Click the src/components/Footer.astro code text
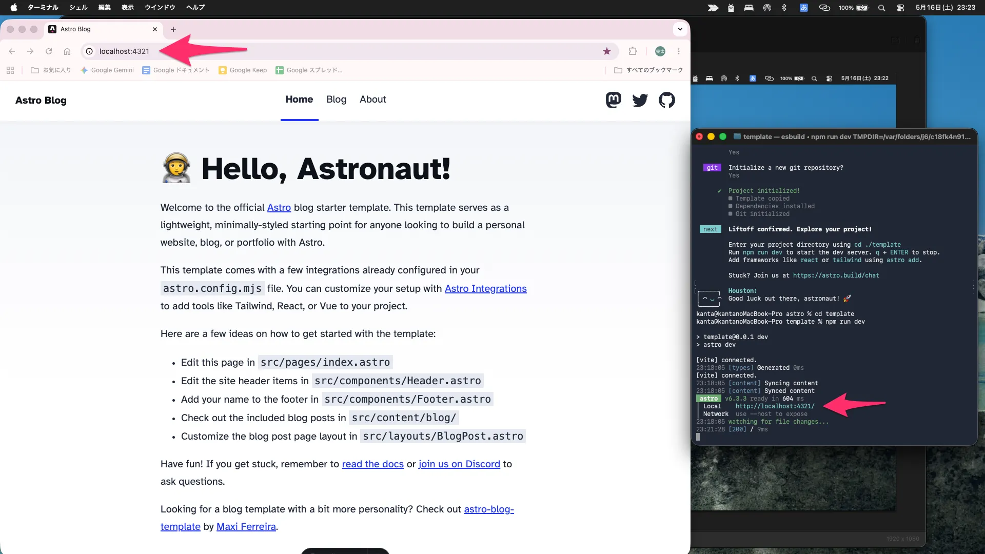Screen dimensions: 985x554 tap(408, 400)
